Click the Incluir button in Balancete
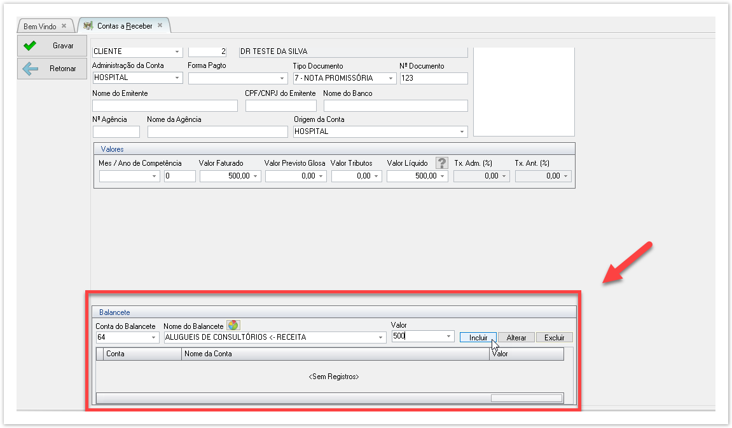732x428 pixels. [x=478, y=338]
